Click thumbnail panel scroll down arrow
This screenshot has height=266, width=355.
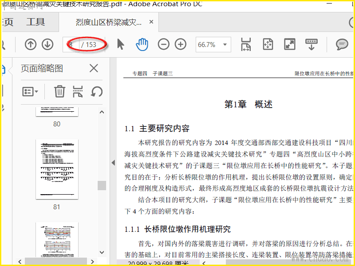[x=102, y=252]
